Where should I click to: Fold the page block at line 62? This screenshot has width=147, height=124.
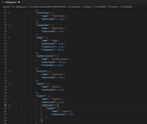(x=9, y=38)
